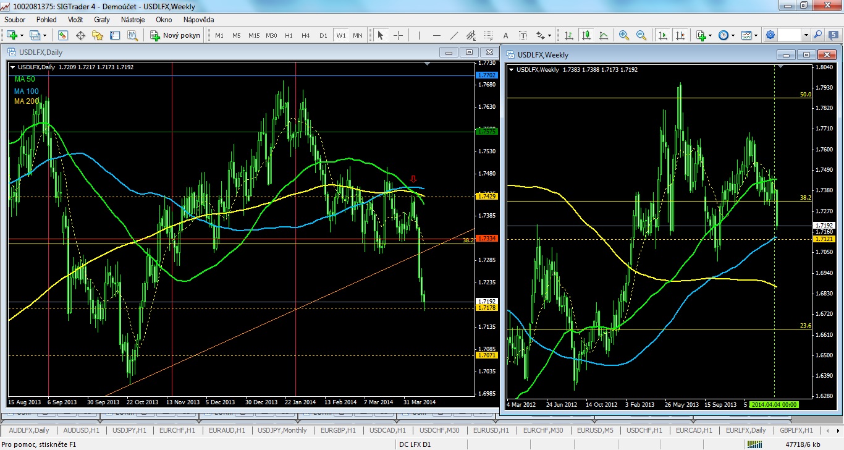Click the 1.7575 green price label
The image size is (844, 450).
(487, 132)
